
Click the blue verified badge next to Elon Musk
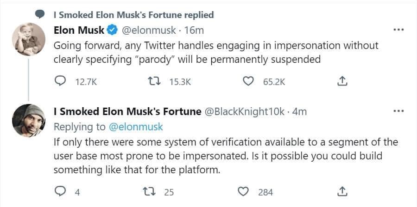(112, 30)
